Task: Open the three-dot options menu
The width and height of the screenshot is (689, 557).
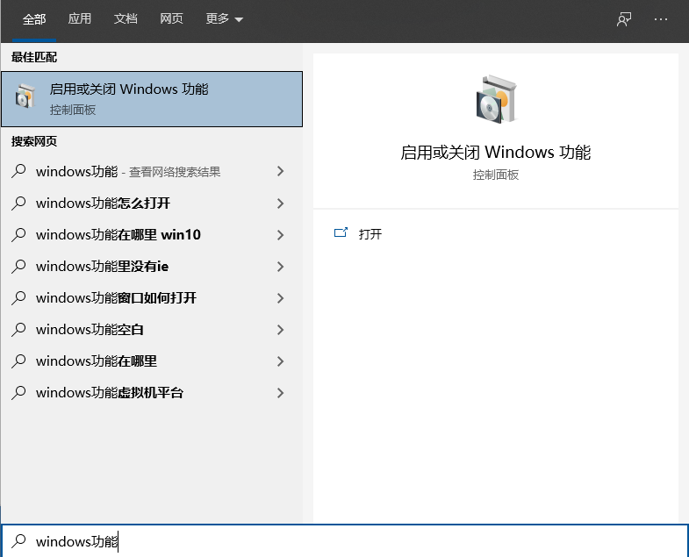Action: click(x=661, y=19)
